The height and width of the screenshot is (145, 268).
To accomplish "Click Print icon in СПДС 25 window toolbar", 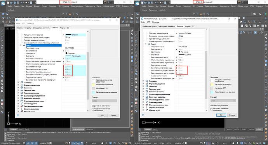I will click(x=165, y=2).
